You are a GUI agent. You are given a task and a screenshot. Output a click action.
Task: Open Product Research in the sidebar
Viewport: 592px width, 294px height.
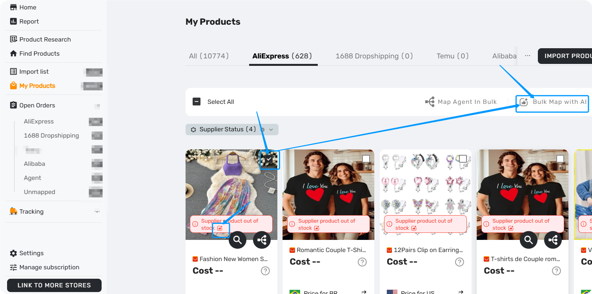[x=45, y=40]
